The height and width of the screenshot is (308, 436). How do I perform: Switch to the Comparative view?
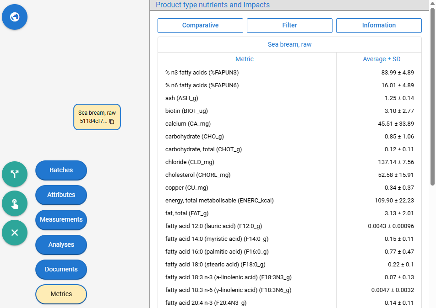point(200,25)
